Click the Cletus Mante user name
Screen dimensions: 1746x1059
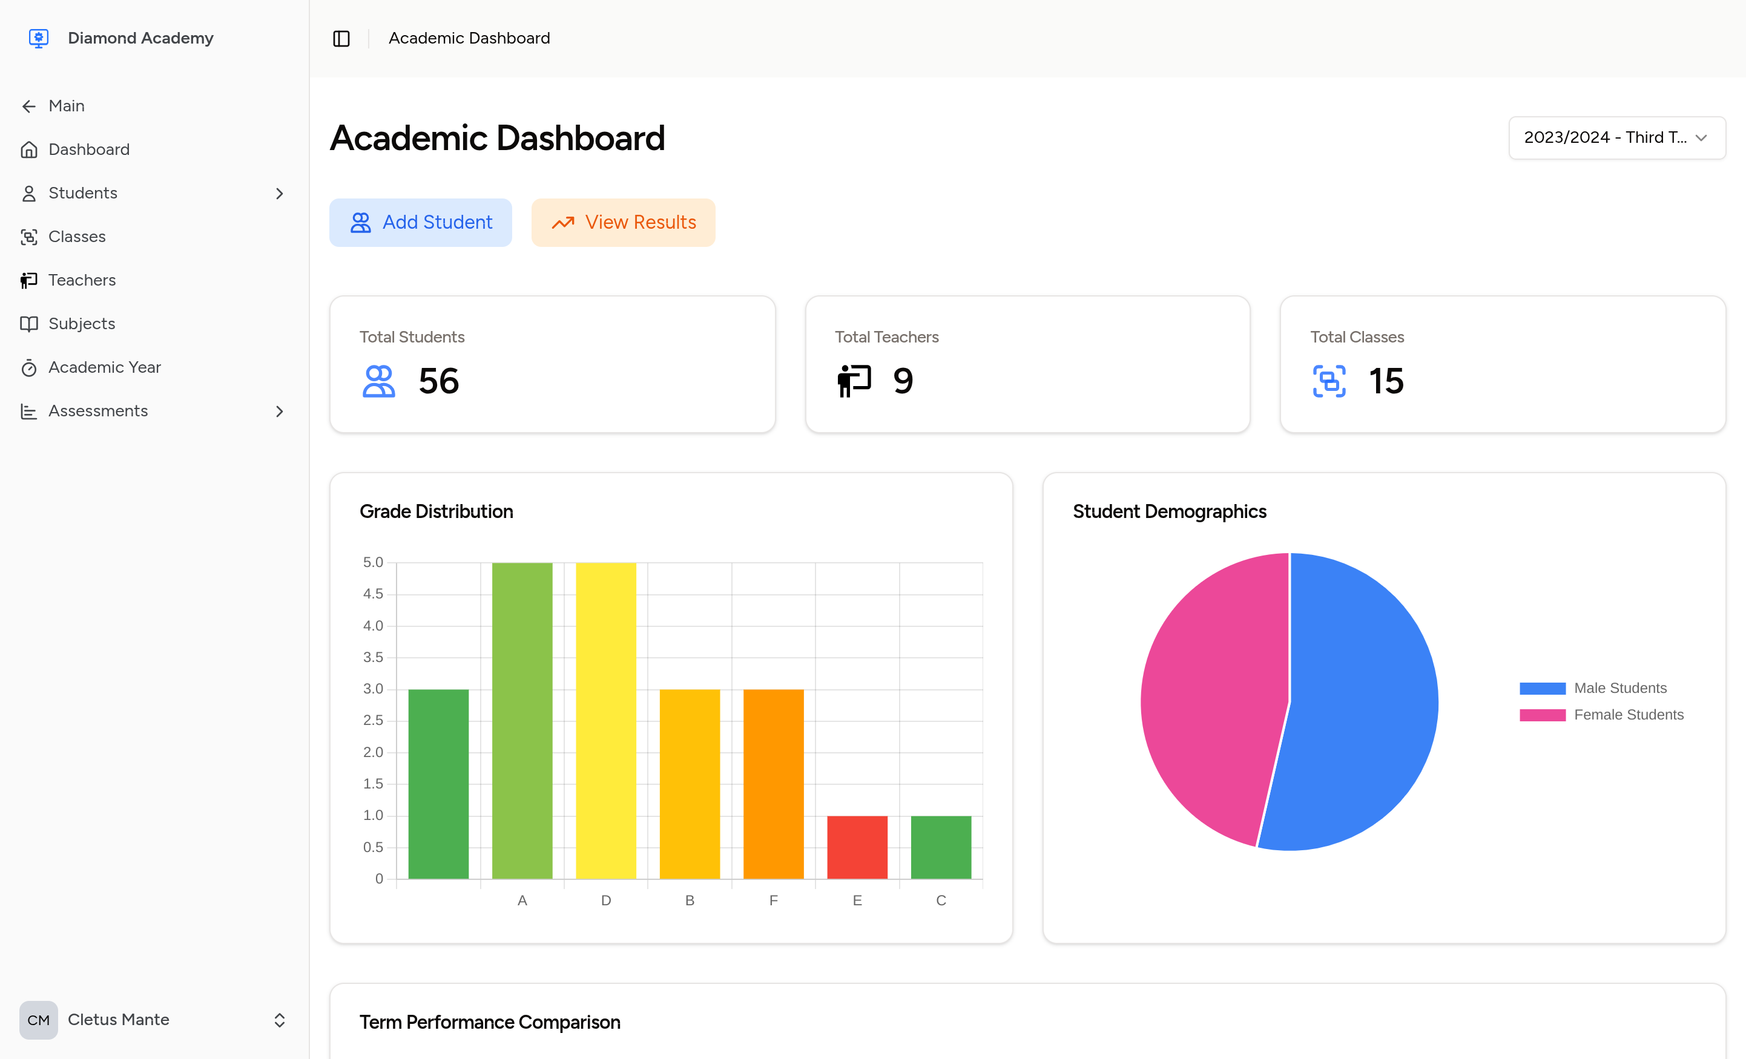(x=118, y=1019)
